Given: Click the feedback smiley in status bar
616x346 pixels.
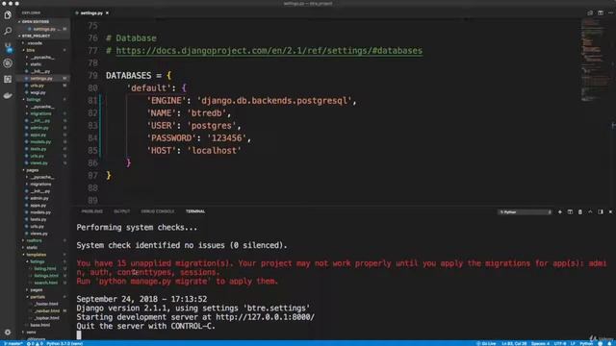Looking at the screenshot, I should (x=601, y=344).
